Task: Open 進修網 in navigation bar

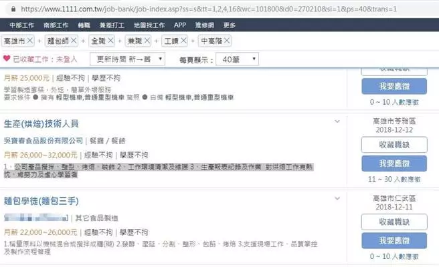Action: click(x=204, y=25)
